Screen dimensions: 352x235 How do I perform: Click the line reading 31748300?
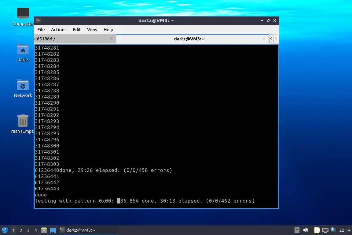coord(47,146)
